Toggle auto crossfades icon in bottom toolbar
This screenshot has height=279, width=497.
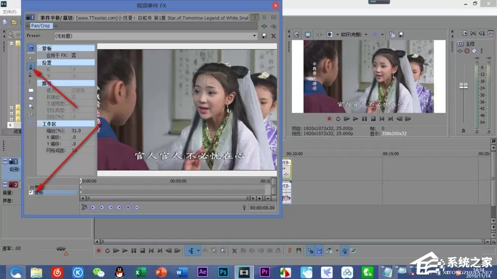[x=320, y=251]
